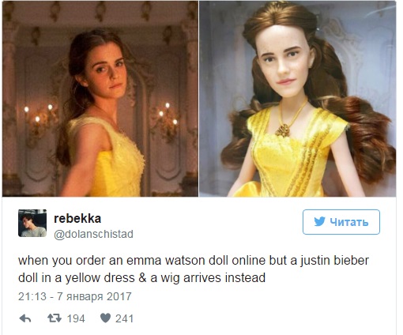Open the left movie still photo
The height and width of the screenshot is (335, 403).
point(100,99)
